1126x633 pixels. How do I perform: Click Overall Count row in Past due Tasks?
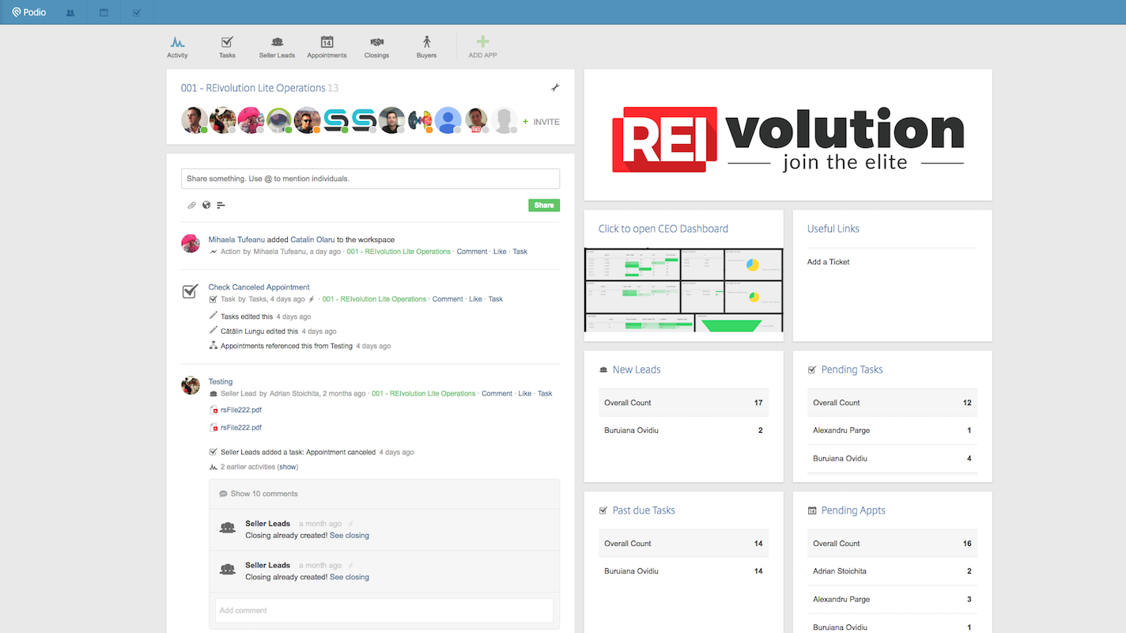(683, 544)
